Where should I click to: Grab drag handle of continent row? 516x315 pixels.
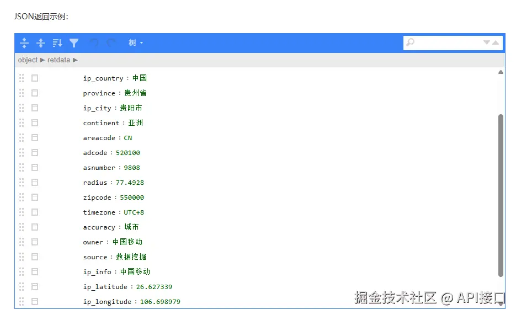(22, 123)
